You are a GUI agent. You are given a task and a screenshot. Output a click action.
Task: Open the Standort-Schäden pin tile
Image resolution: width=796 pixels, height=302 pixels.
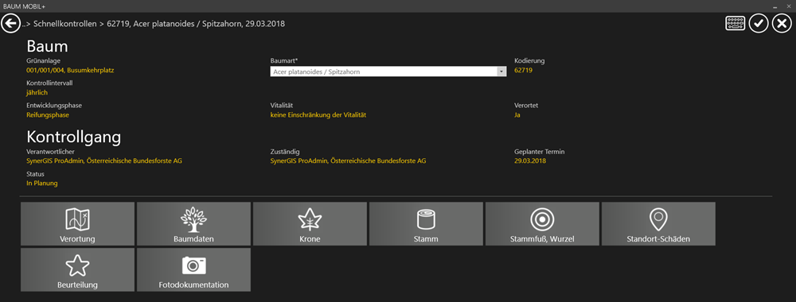click(x=658, y=224)
